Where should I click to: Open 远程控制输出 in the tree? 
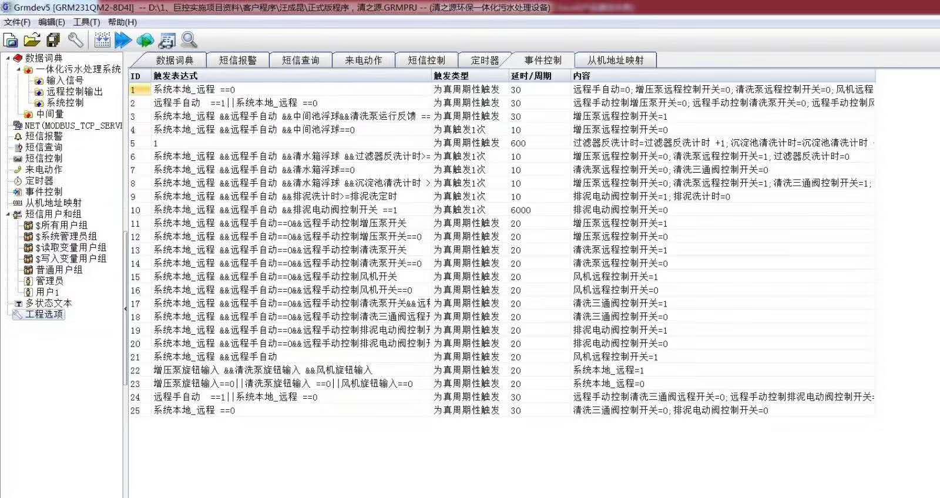(x=75, y=92)
